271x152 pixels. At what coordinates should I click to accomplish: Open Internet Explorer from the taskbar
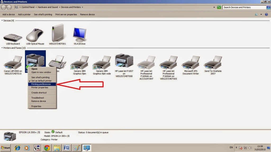coord(17,148)
